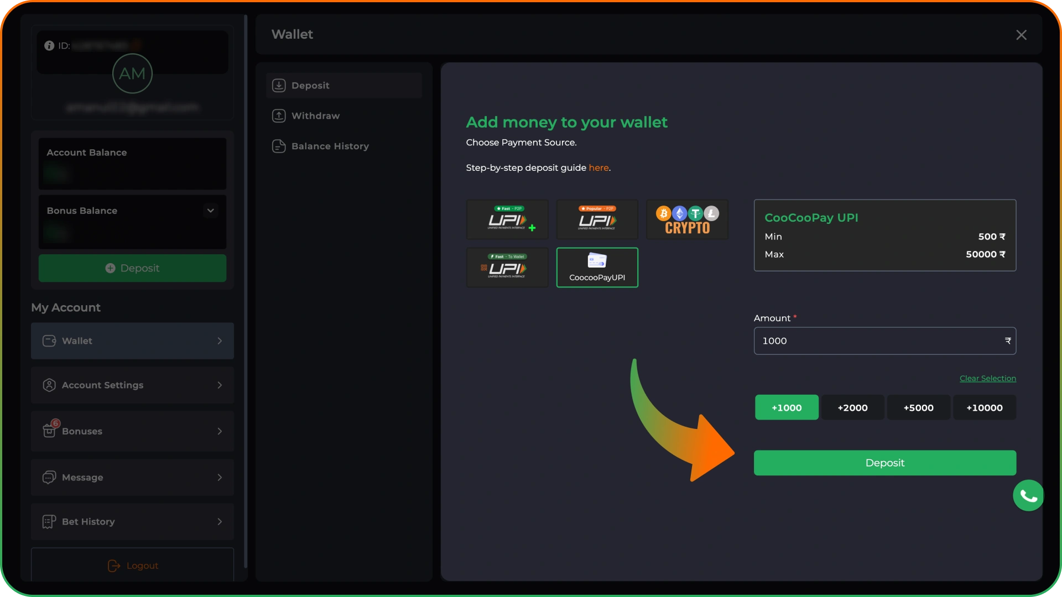Add +1000 quick amount

(x=787, y=407)
